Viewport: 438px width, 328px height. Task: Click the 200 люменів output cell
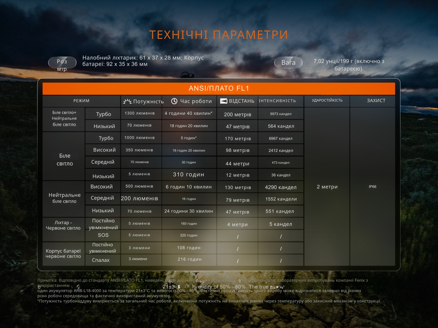coord(139,199)
